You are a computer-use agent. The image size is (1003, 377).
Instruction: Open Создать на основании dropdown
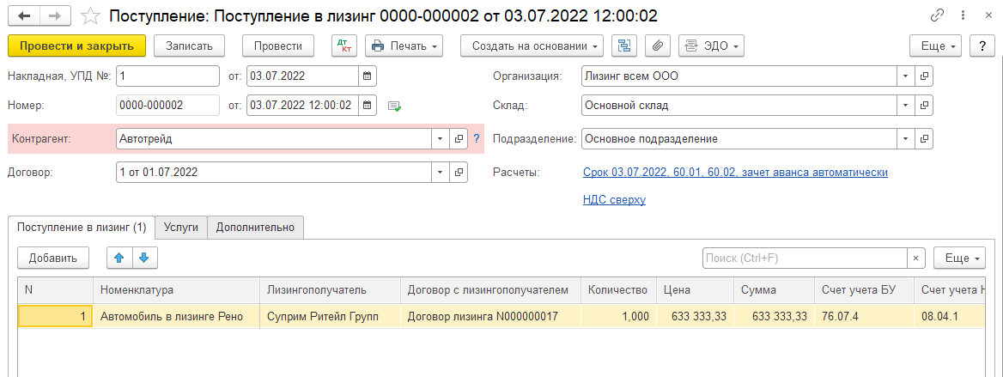532,46
